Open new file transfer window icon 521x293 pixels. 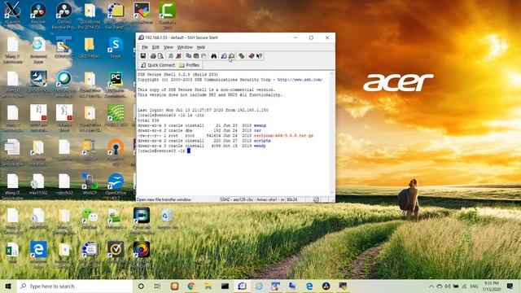tap(231, 56)
